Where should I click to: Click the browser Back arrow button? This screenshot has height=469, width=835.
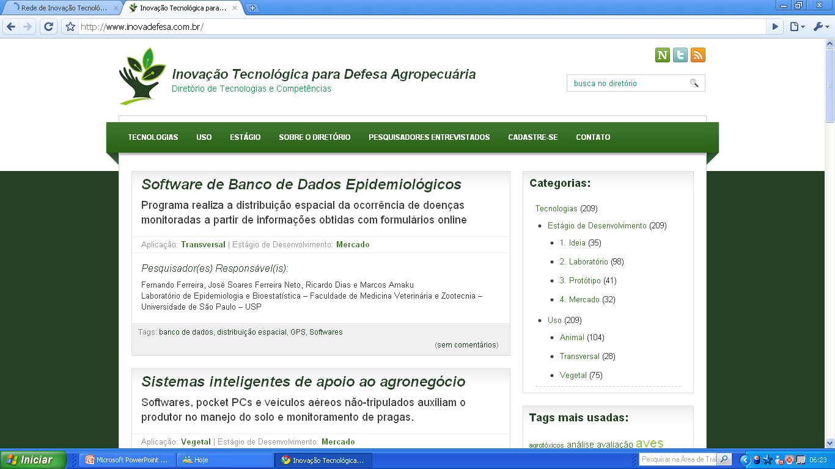pos(11,27)
